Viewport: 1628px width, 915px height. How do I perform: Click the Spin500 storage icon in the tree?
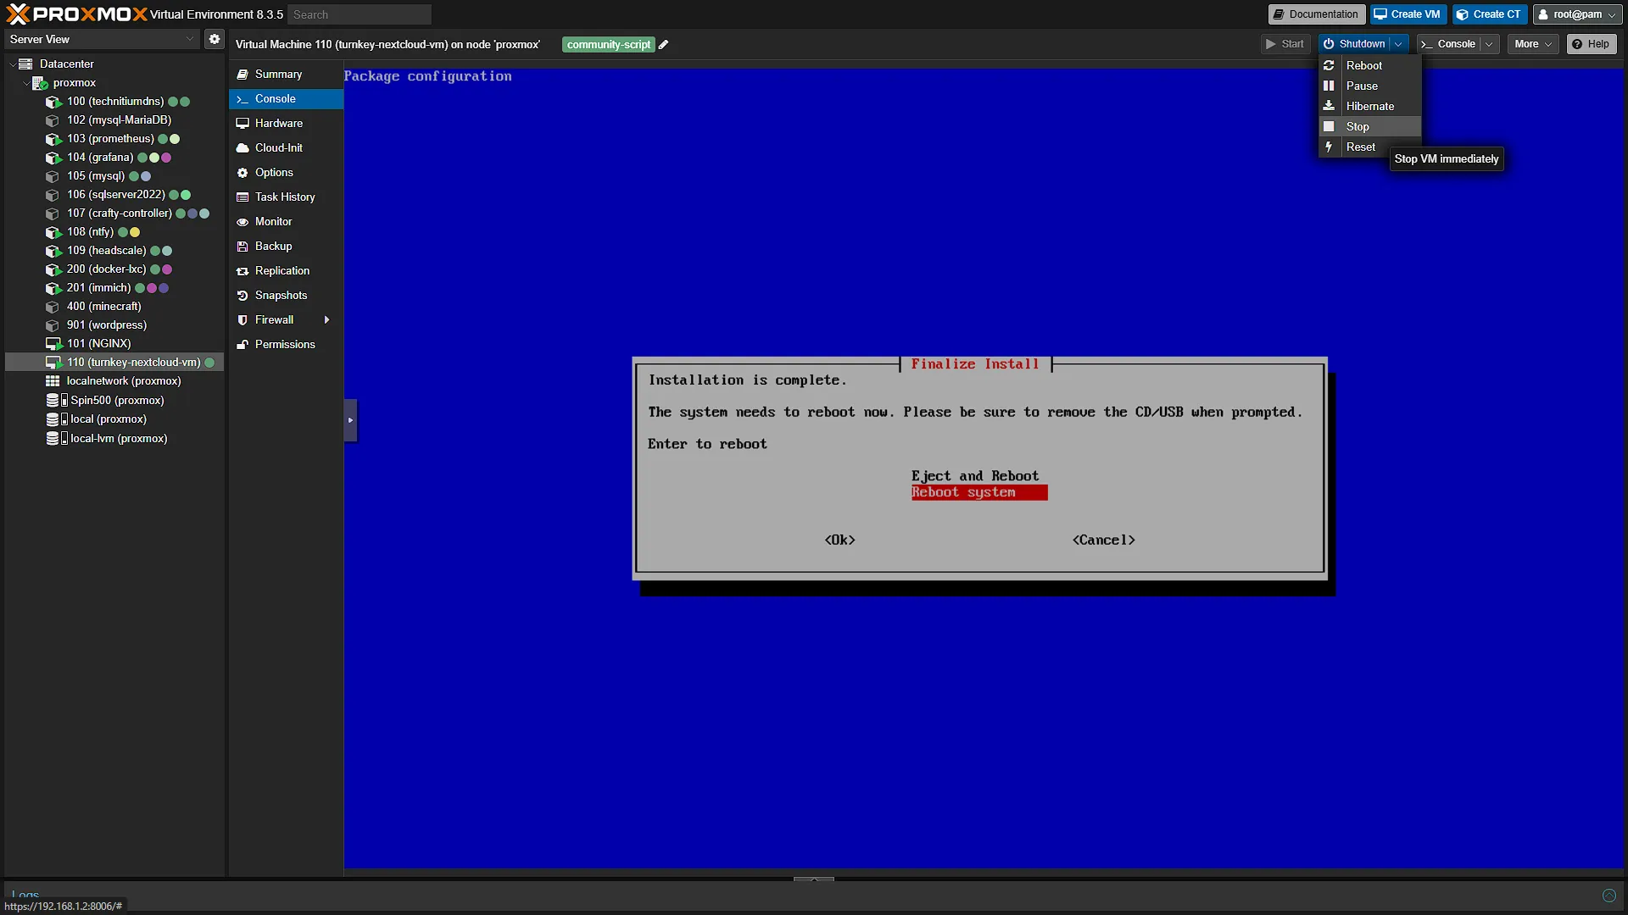tap(57, 400)
